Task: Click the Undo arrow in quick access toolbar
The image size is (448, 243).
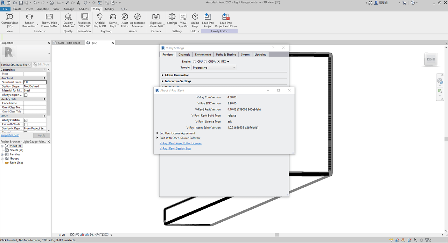Action: click(35, 3)
